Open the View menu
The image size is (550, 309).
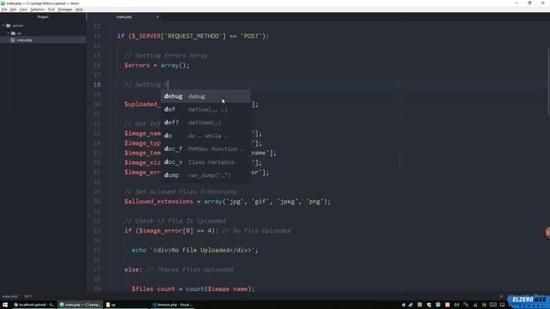coord(23,9)
